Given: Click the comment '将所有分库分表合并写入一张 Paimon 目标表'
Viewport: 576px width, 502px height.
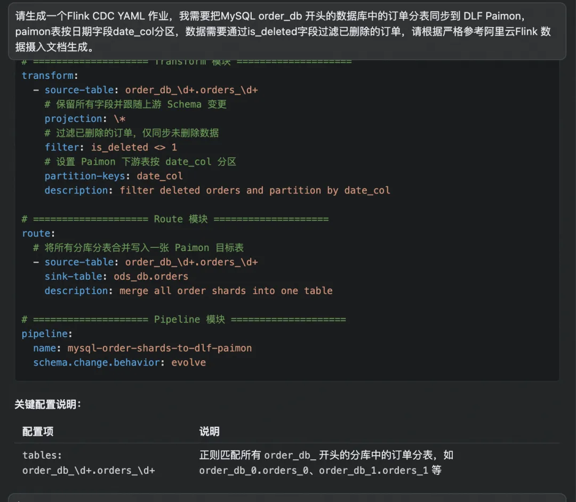Looking at the screenshot, I should (x=139, y=248).
